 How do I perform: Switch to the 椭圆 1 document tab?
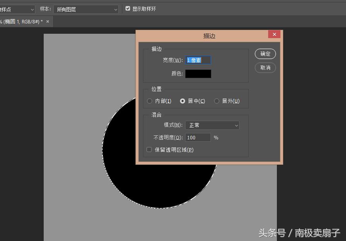(22, 21)
